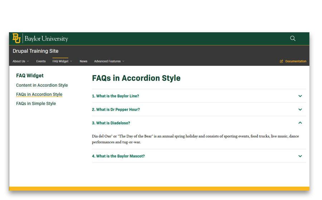Viewport: 322px width, 200px height.
Task: Click the FAQ Widget sidebar heading
Action: 30,76
